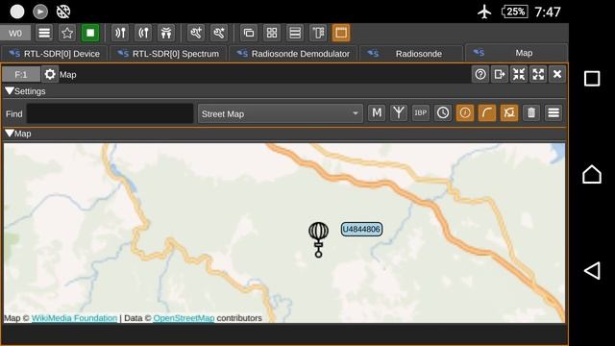Open configurations with the star icon
Screen dimensions: 615x346
coord(67,33)
